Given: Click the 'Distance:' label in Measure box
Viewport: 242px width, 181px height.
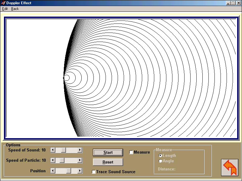Looking at the screenshot, I should [167, 169].
